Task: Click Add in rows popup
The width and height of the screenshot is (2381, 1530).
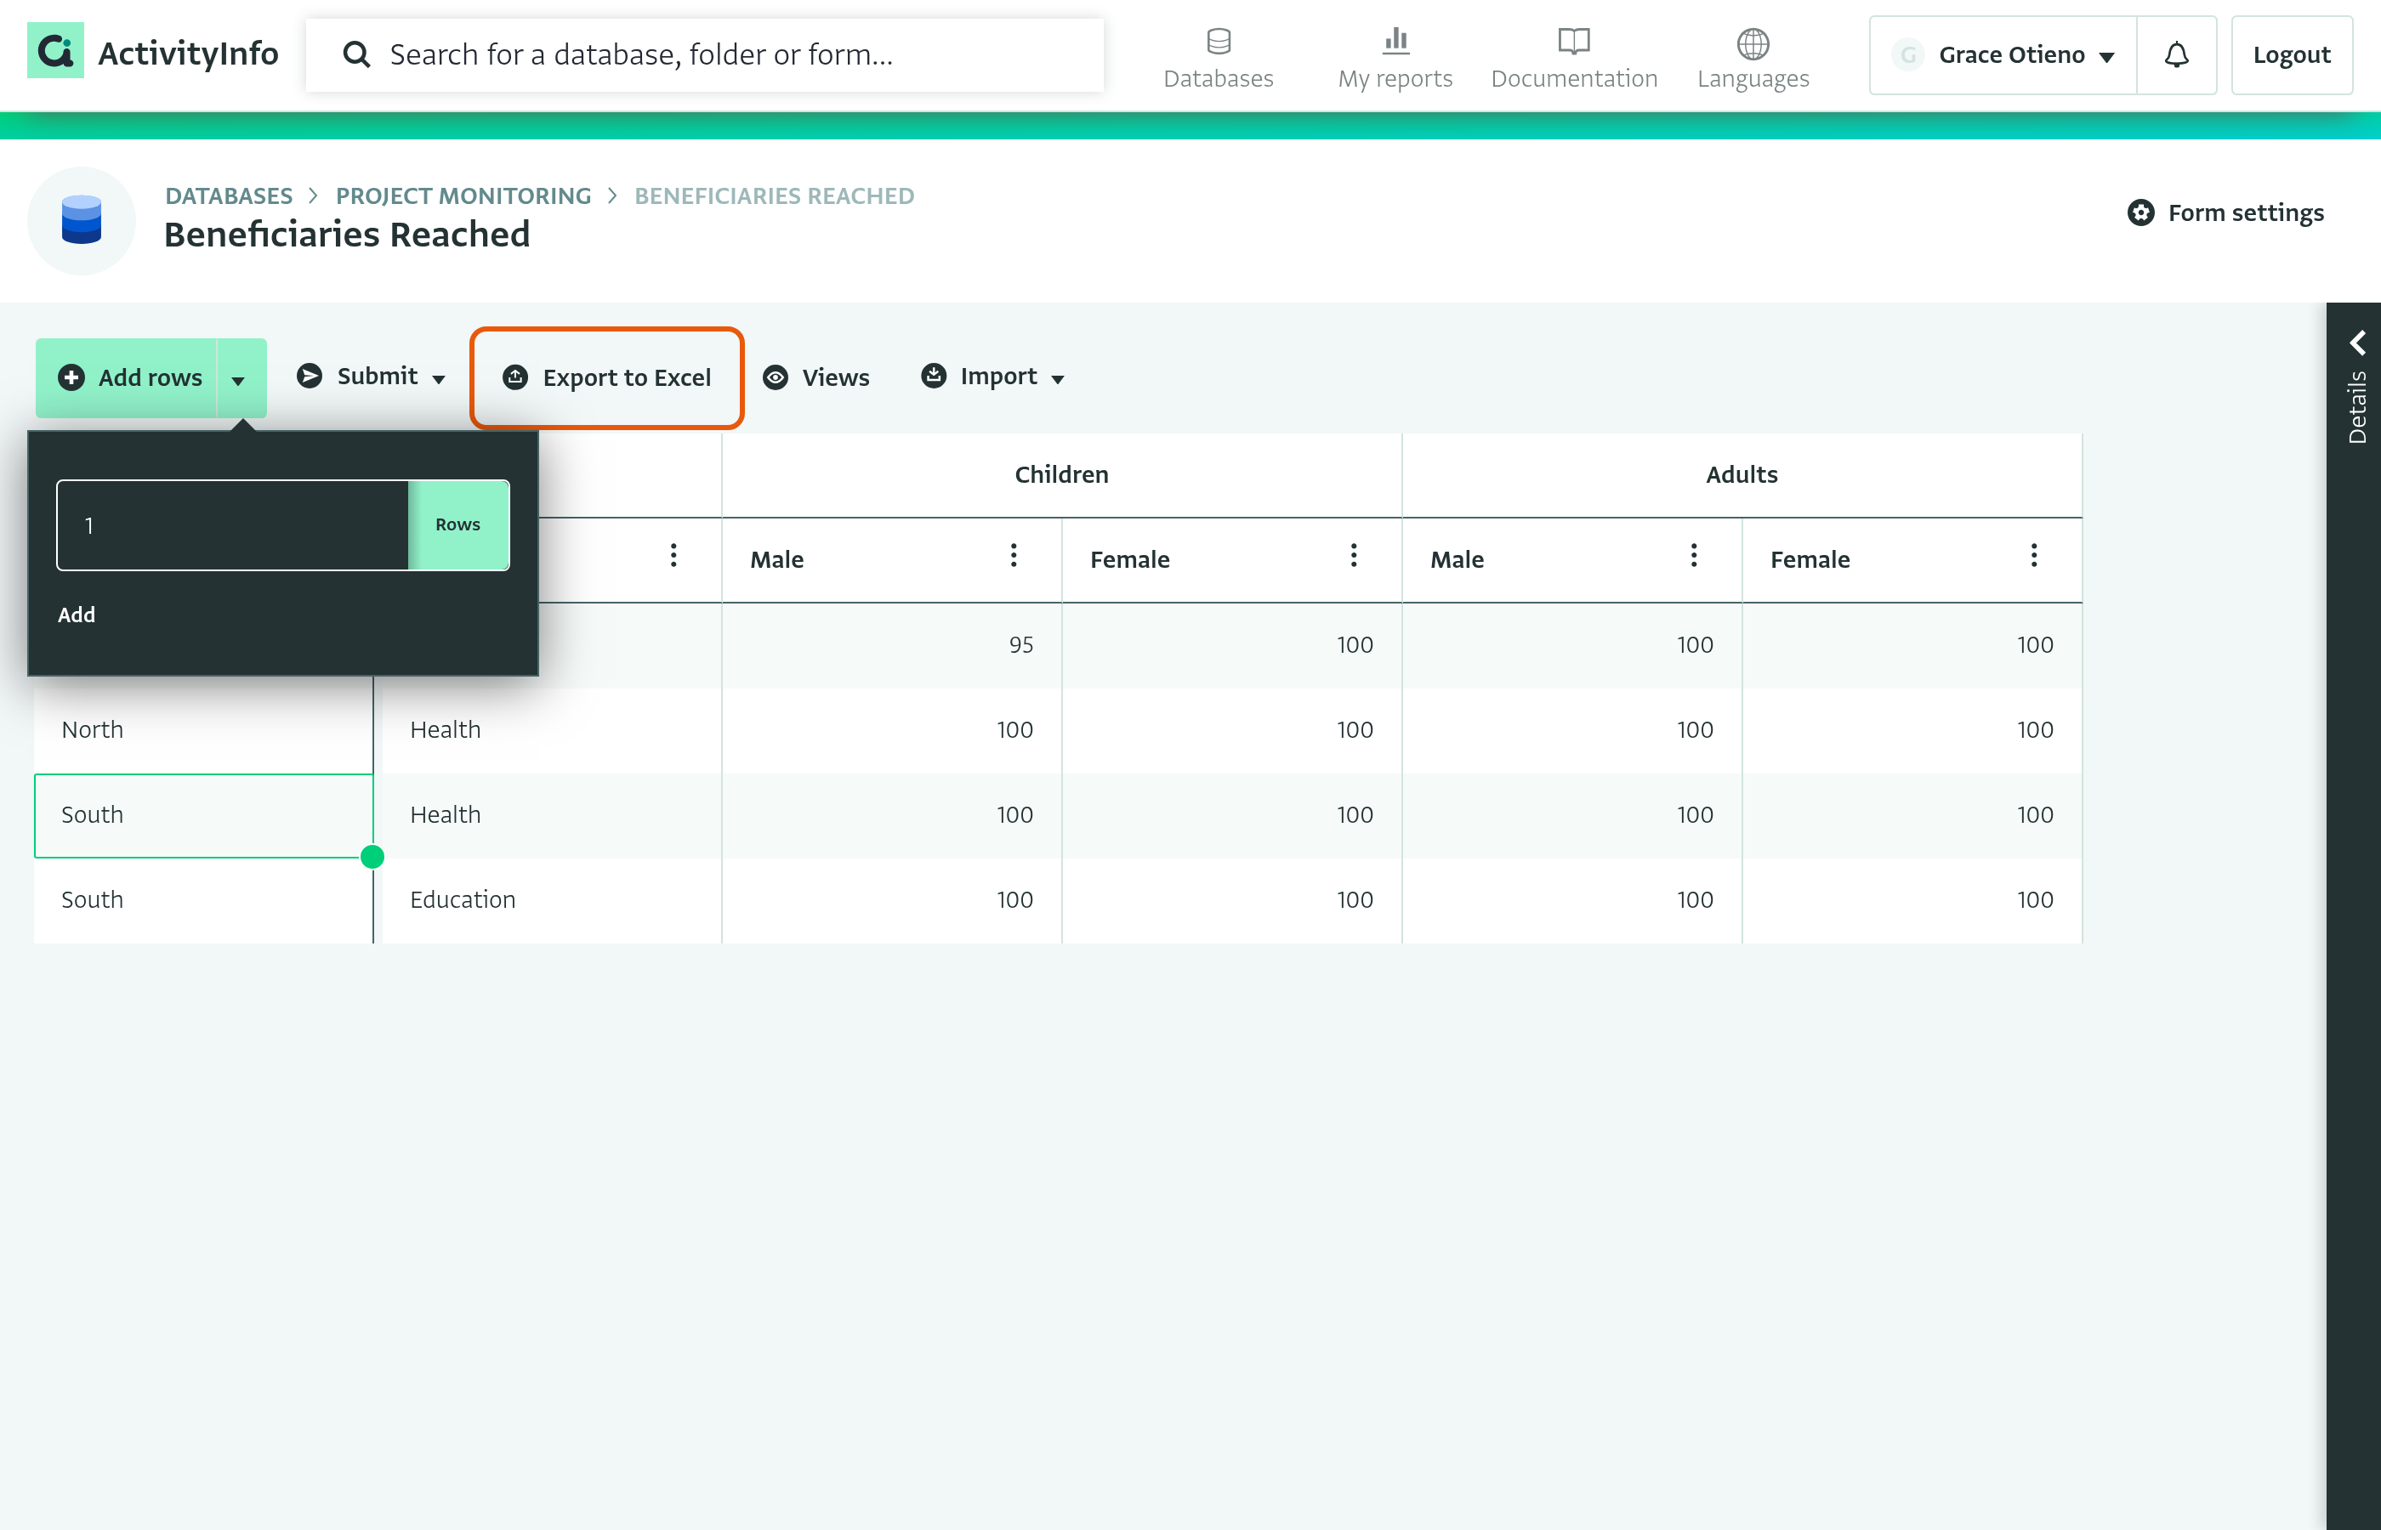Action: tap(77, 615)
